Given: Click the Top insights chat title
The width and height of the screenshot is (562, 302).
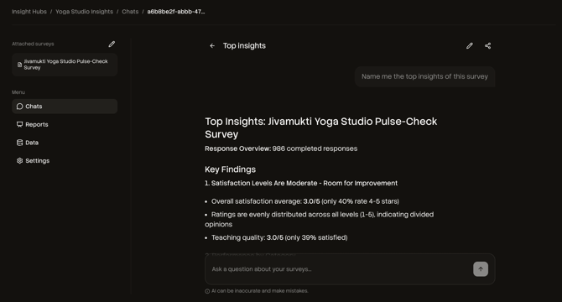Looking at the screenshot, I should pyautogui.click(x=244, y=46).
